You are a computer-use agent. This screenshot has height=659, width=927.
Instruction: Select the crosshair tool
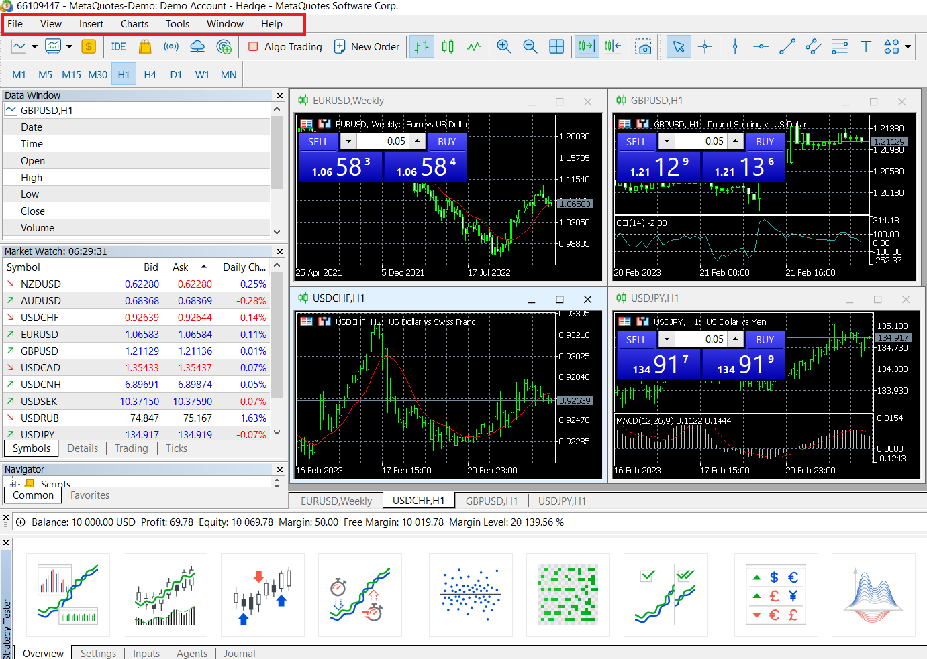[705, 46]
